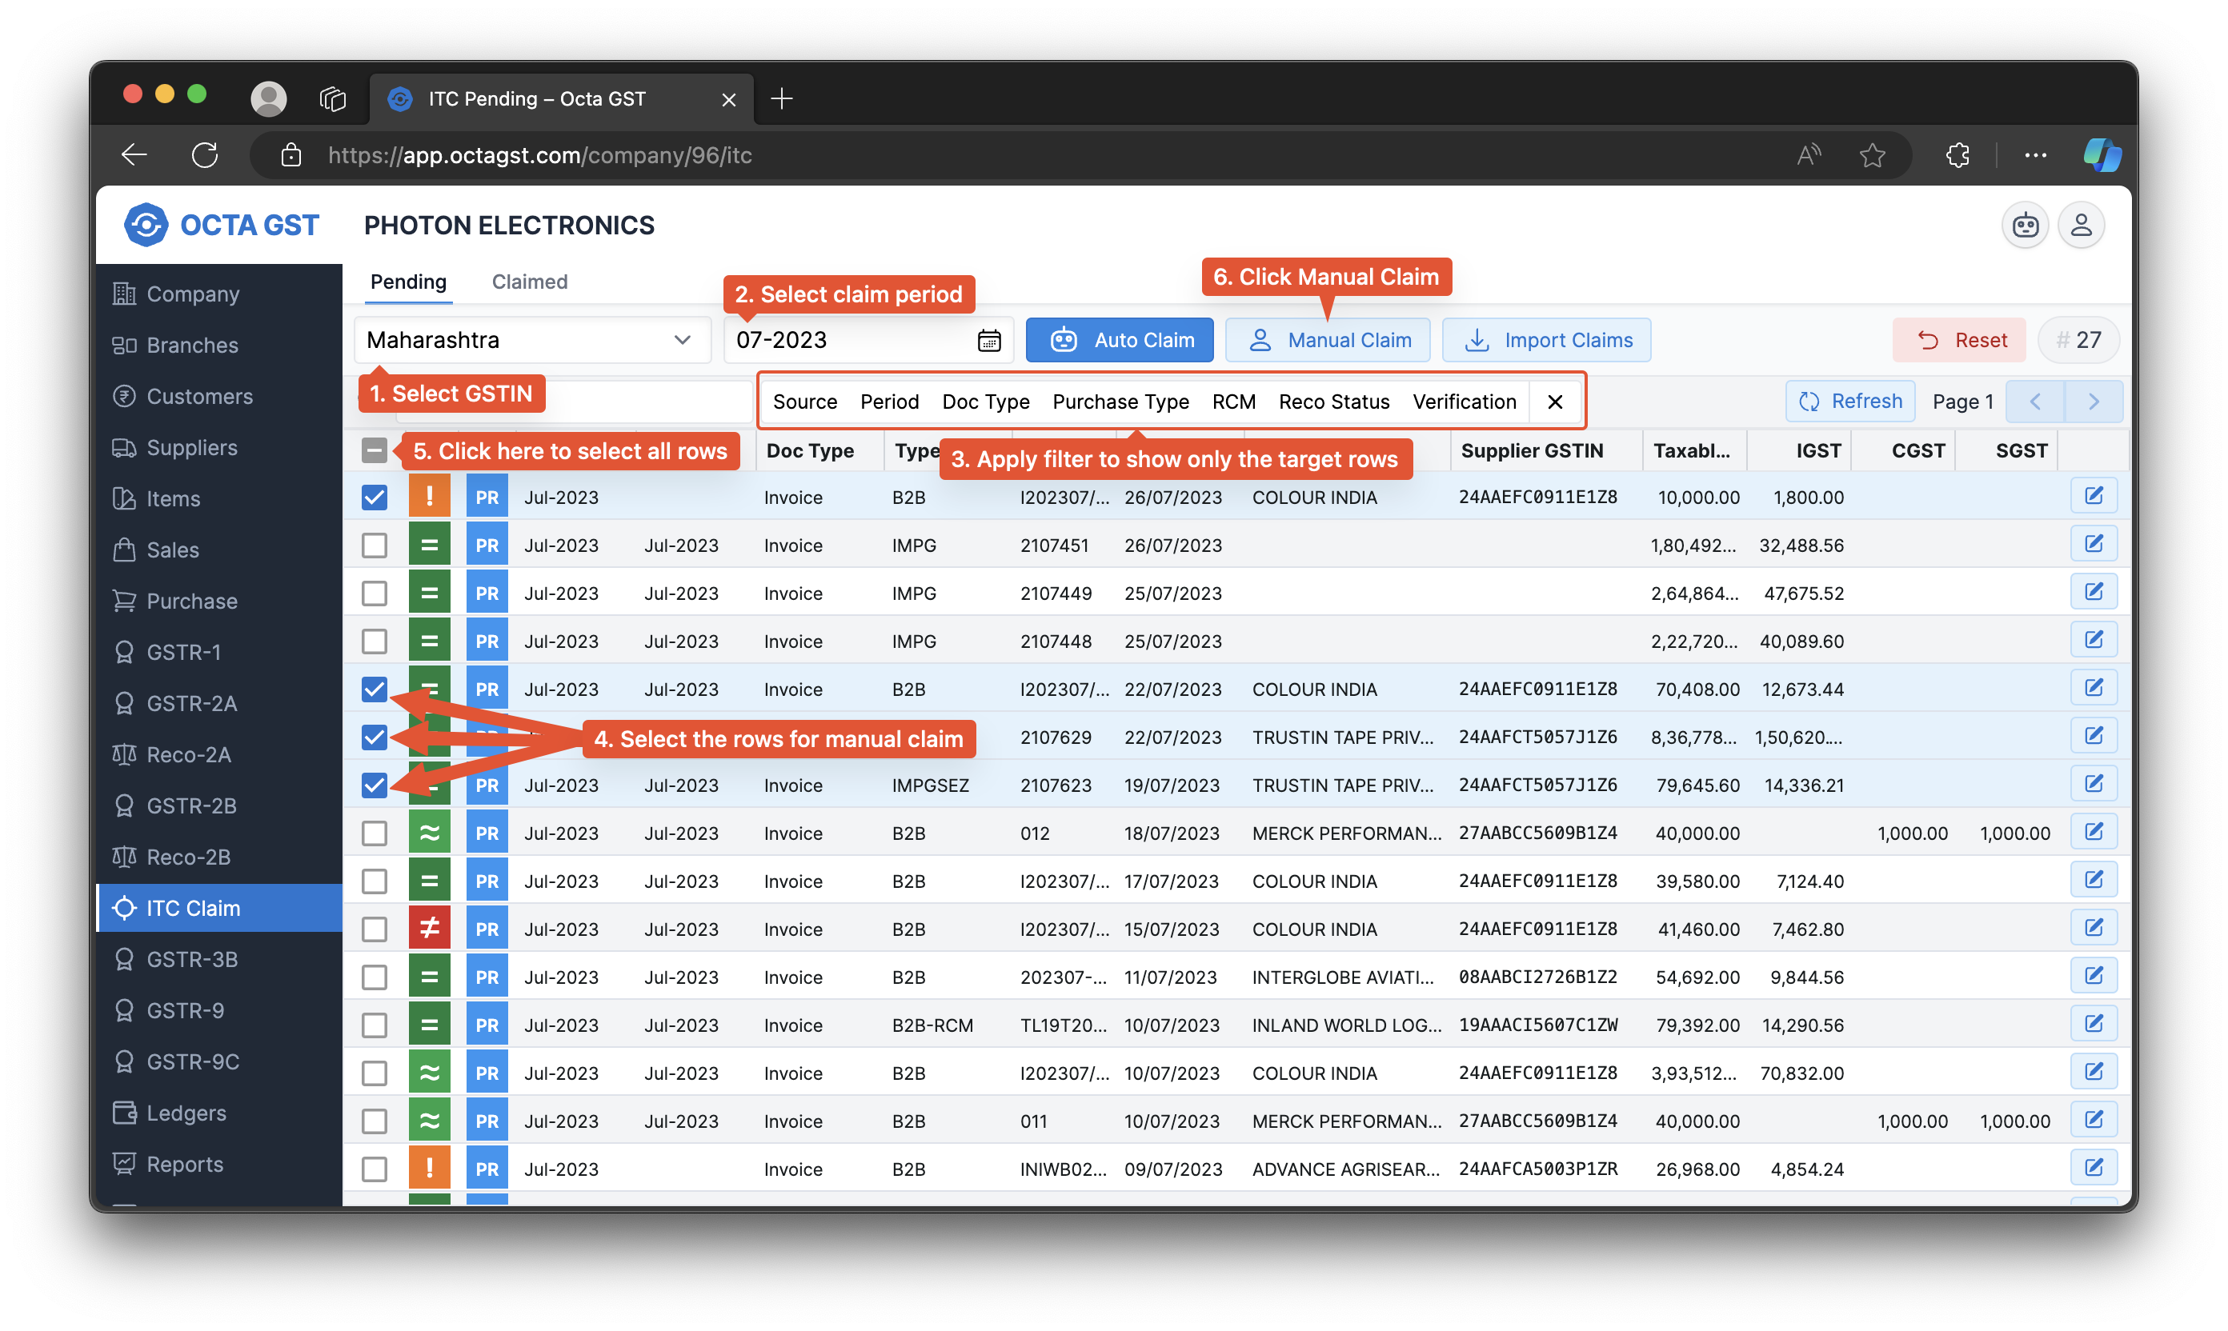Click the browser address bar URL
This screenshot has height=1331, width=2228.
coord(539,155)
